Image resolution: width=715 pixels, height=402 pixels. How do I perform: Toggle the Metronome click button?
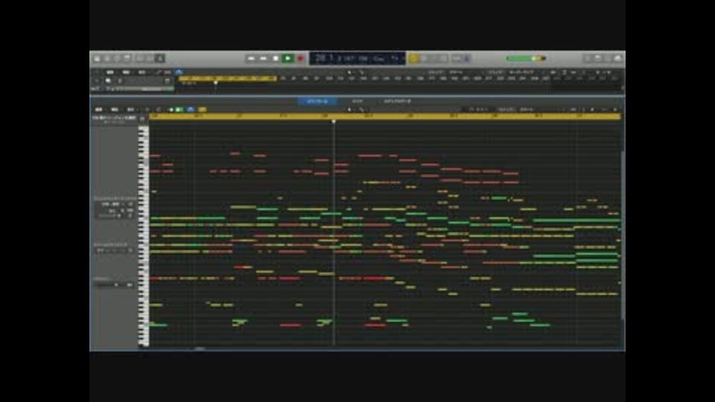466,58
